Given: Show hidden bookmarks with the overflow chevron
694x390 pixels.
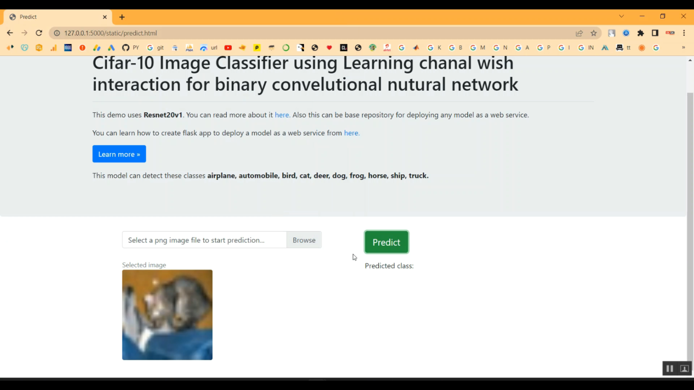Looking at the screenshot, I should tap(683, 48).
